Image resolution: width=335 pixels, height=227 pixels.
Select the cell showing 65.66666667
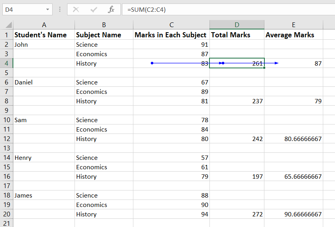(x=293, y=176)
